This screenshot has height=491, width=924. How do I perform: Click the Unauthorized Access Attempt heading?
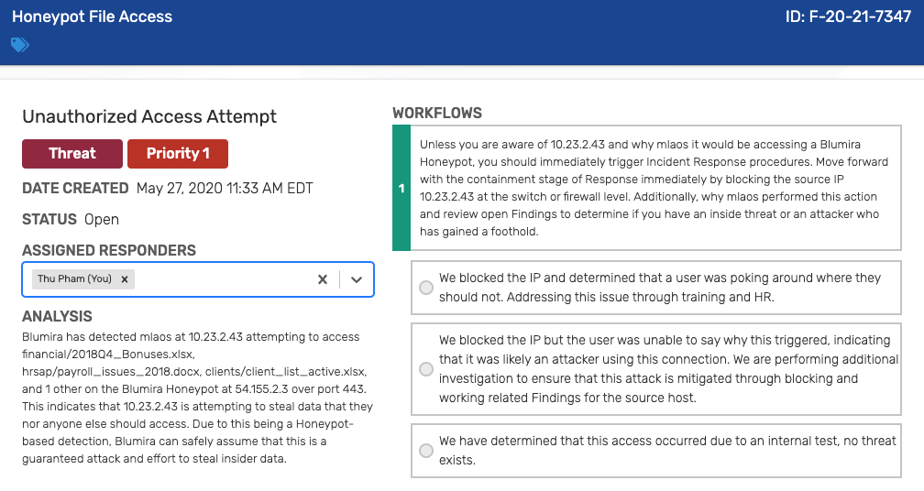(149, 116)
